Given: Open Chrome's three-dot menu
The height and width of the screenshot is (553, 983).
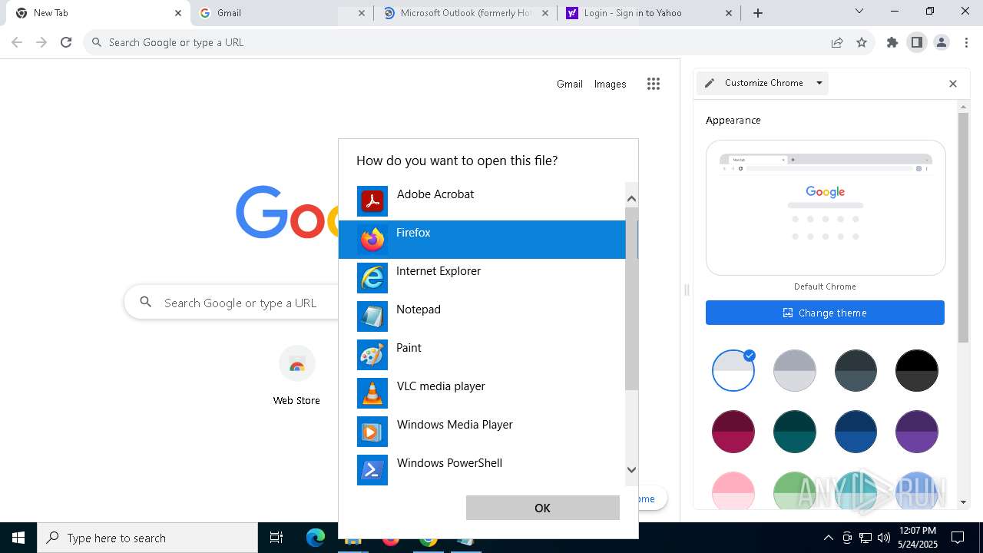Looking at the screenshot, I should pyautogui.click(x=966, y=42).
